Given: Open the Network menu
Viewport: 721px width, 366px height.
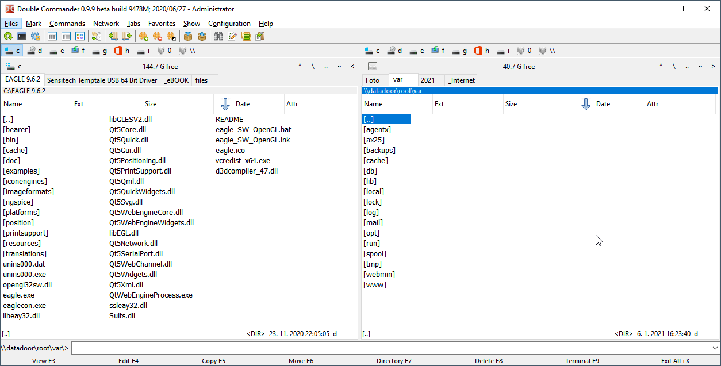Looking at the screenshot, I should point(106,24).
